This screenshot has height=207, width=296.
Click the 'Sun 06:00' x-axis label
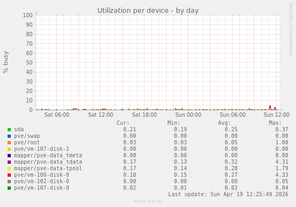(233, 115)
